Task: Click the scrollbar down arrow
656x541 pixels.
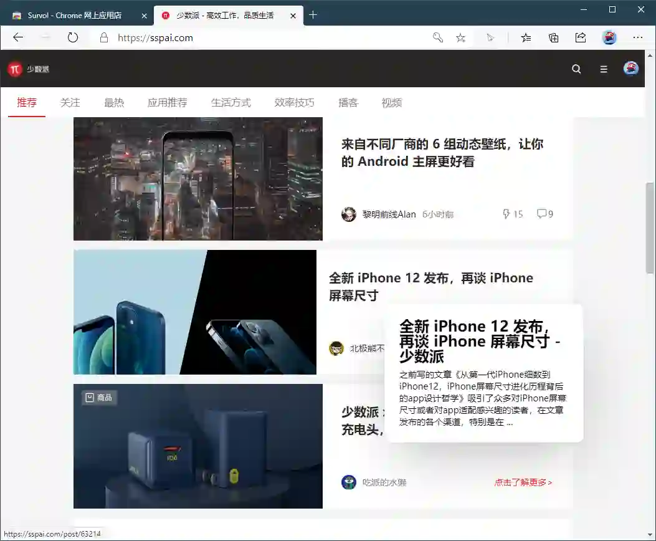Action: coord(650,535)
